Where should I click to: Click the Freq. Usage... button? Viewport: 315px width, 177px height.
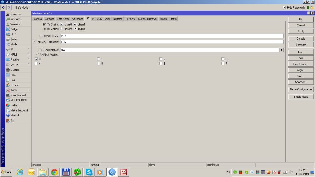point(301,64)
